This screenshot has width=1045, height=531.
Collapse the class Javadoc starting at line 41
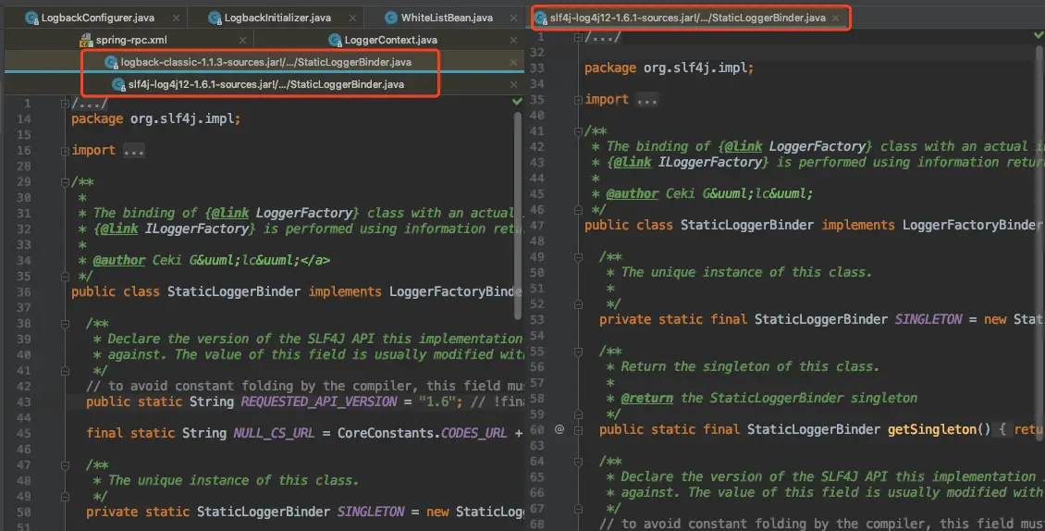[579, 131]
